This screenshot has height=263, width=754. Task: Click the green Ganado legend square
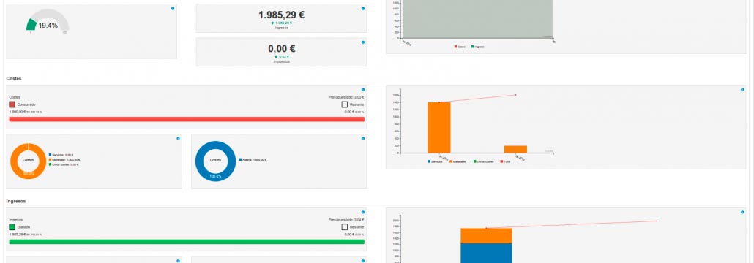12,226
